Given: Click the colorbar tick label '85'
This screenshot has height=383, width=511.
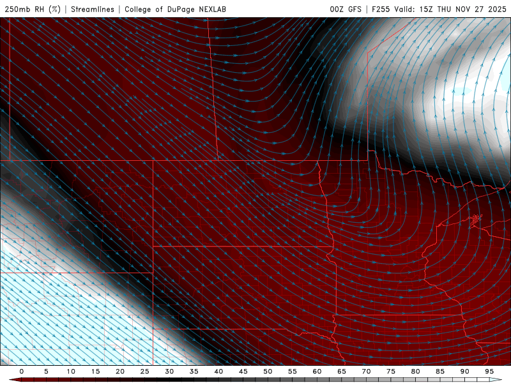Looking at the screenshot, I should (x=440, y=372).
